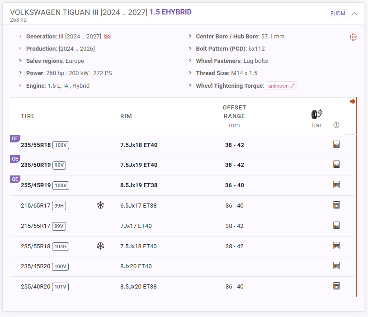Click winter snowflake icon for 235/55R18 104H
Viewport: 368px width, 317px height.
[x=100, y=246]
